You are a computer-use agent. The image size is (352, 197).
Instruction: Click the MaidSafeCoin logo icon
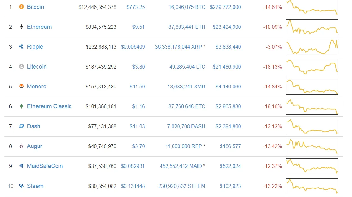tap(21, 166)
